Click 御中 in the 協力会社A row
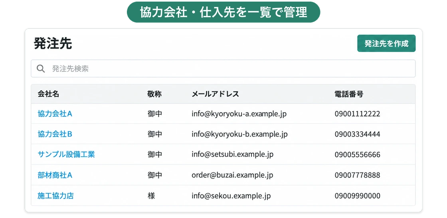Screen dimensions: 447x218 (155, 114)
